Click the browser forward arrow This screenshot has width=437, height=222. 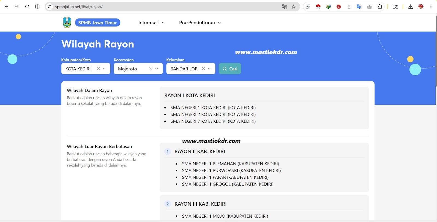point(17,7)
